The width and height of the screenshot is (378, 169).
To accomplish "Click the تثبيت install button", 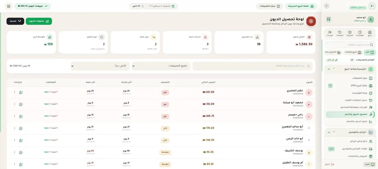I will click(369, 164).
